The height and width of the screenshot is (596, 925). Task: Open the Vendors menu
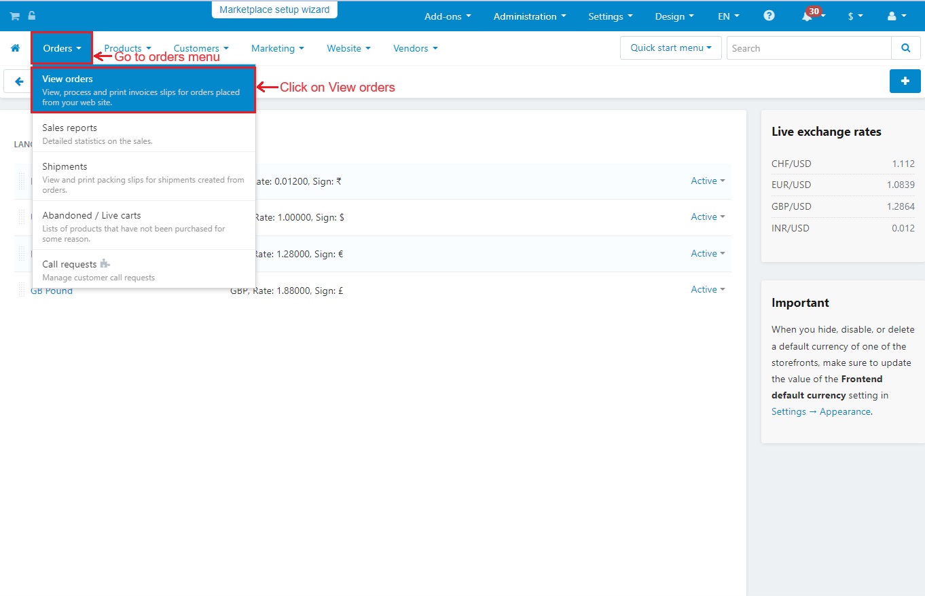[416, 48]
